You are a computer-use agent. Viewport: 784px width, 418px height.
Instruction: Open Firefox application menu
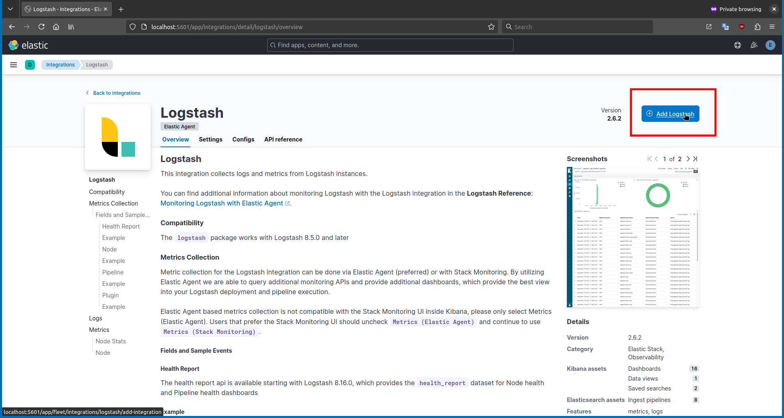point(772,27)
